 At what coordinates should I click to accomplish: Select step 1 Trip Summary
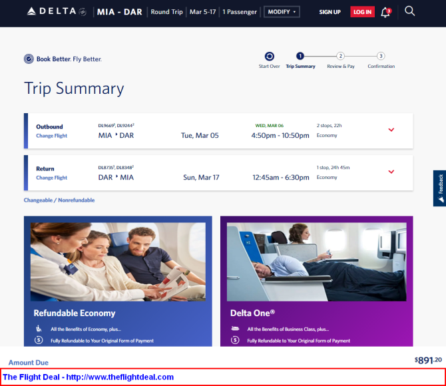point(300,60)
